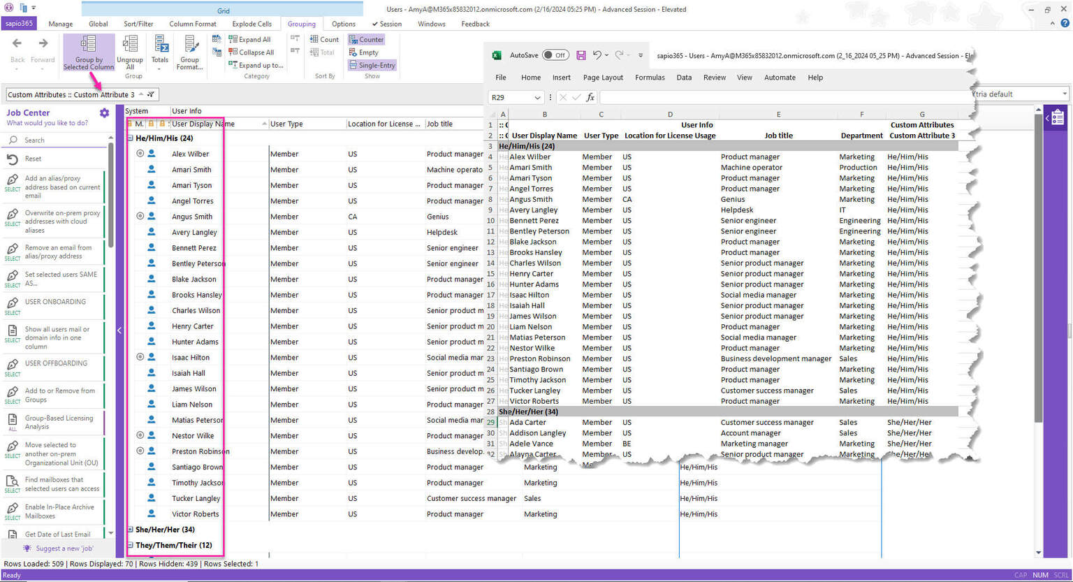
Task: Open the Sort/Filter ribbon tab
Action: [138, 24]
